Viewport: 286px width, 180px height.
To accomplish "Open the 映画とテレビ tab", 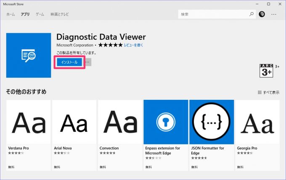I will [60, 14].
